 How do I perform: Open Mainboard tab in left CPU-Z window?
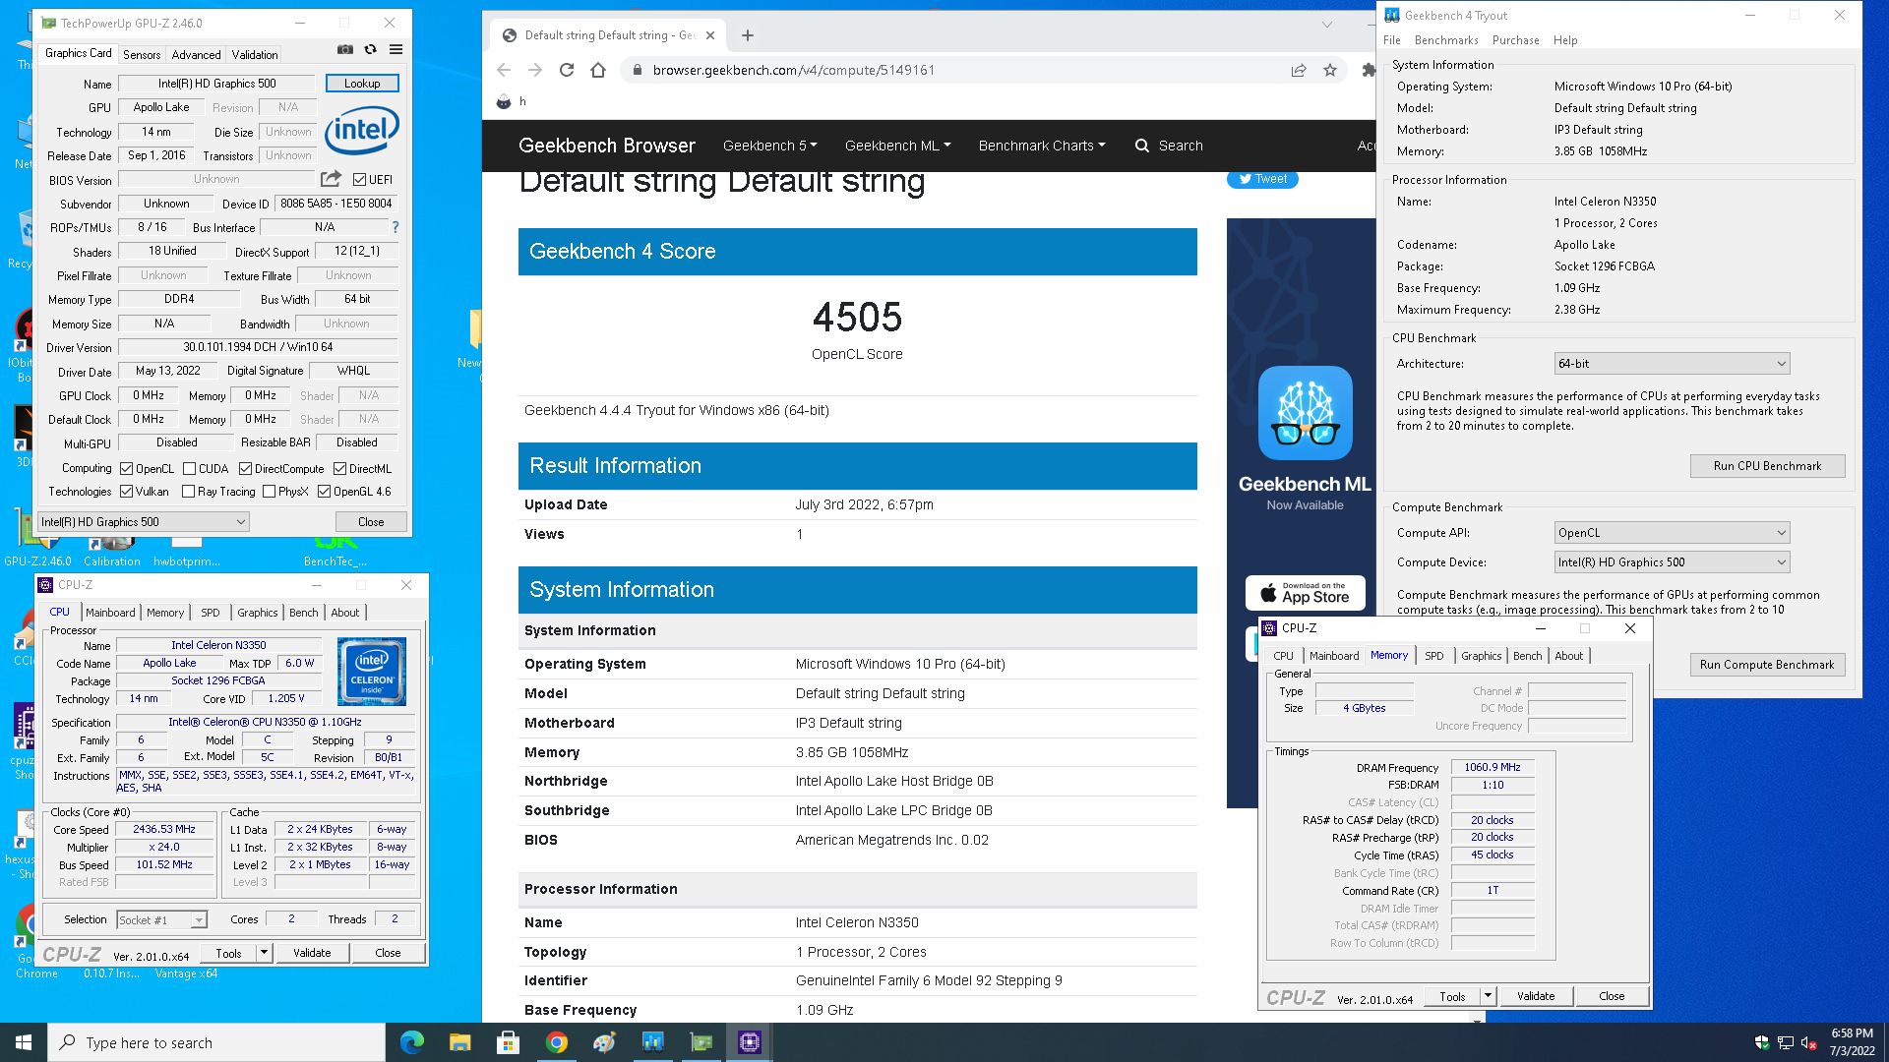(110, 613)
